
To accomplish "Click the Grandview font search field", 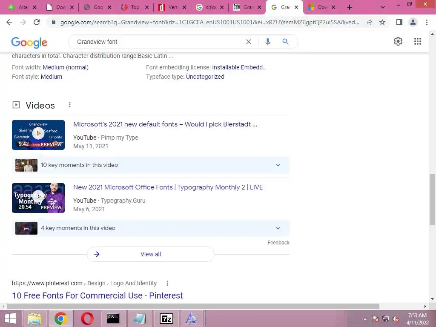I will [x=158, y=42].
